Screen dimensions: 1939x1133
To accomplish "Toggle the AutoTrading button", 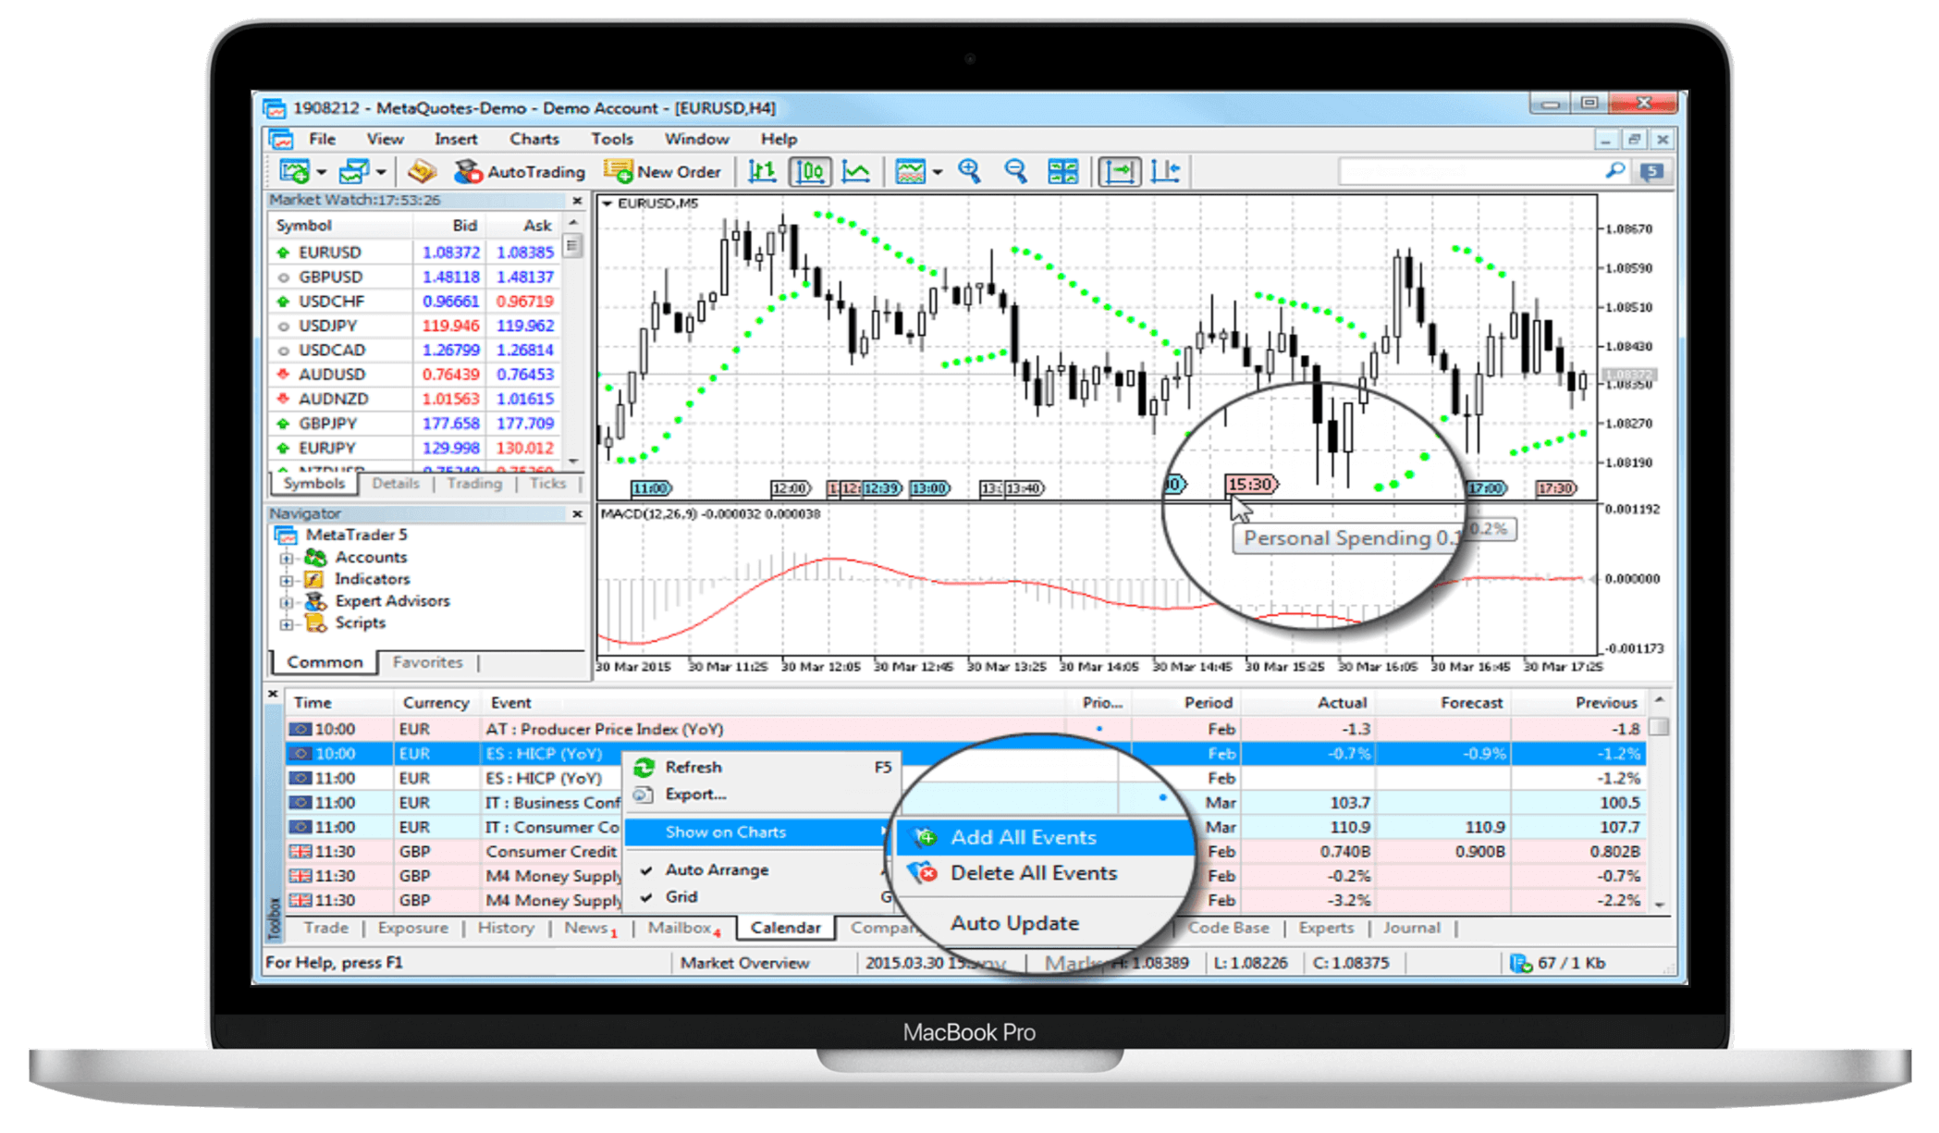I will [519, 171].
